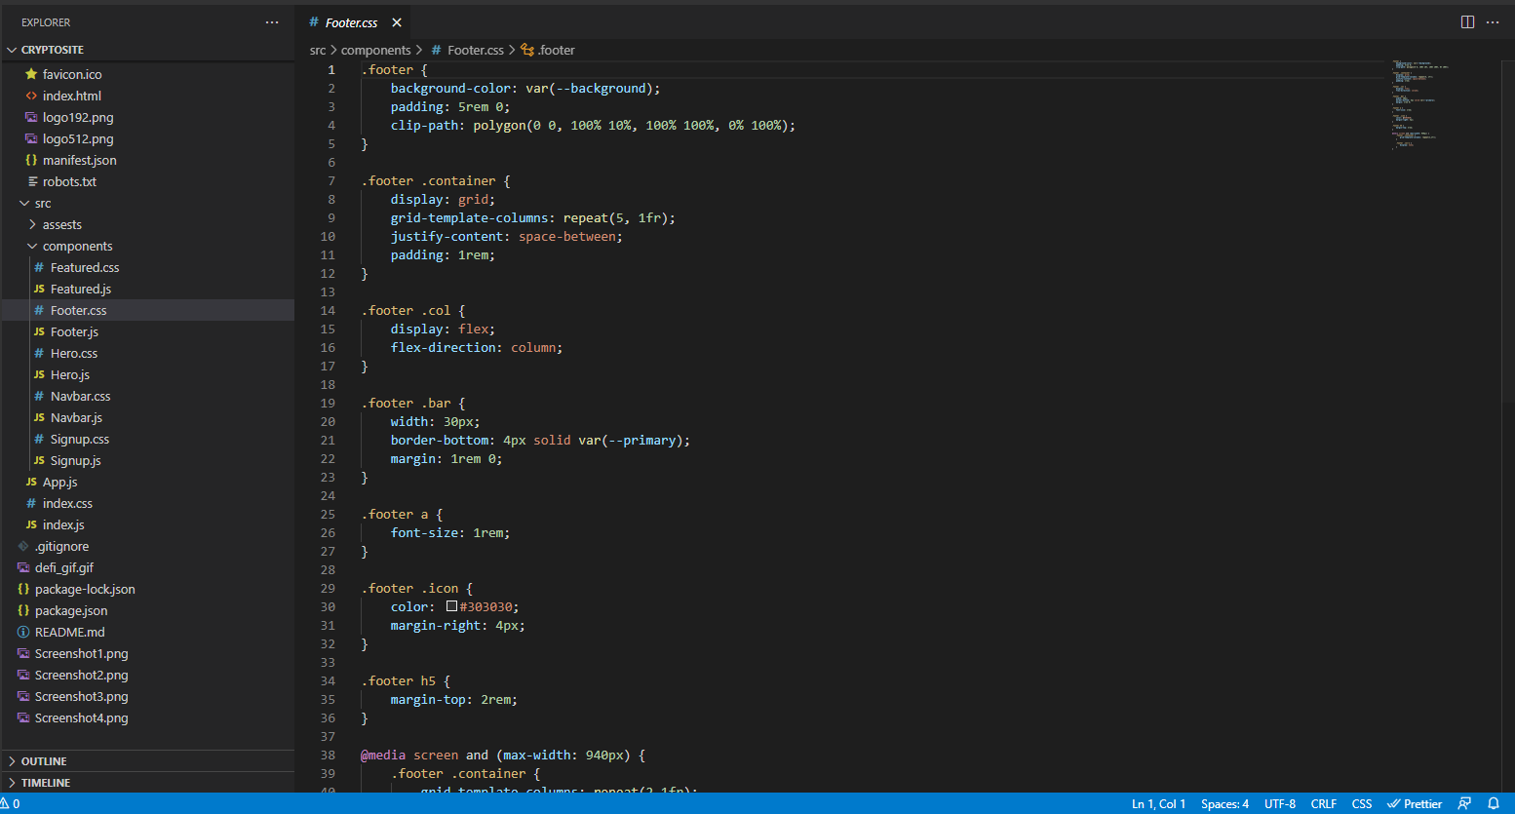
Task: Click the EXPLORER panel title
Action: tap(46, 22)
